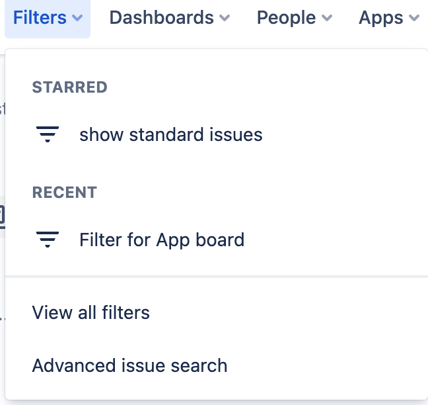The image size is (428, 405).
Task: Select the starred filter show standard issues
Action: [170, 135]
